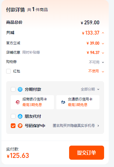Click the blue friend-pay person icon
Screen dimensions: 114x167
pyautogui.click(x=20, y=116)
